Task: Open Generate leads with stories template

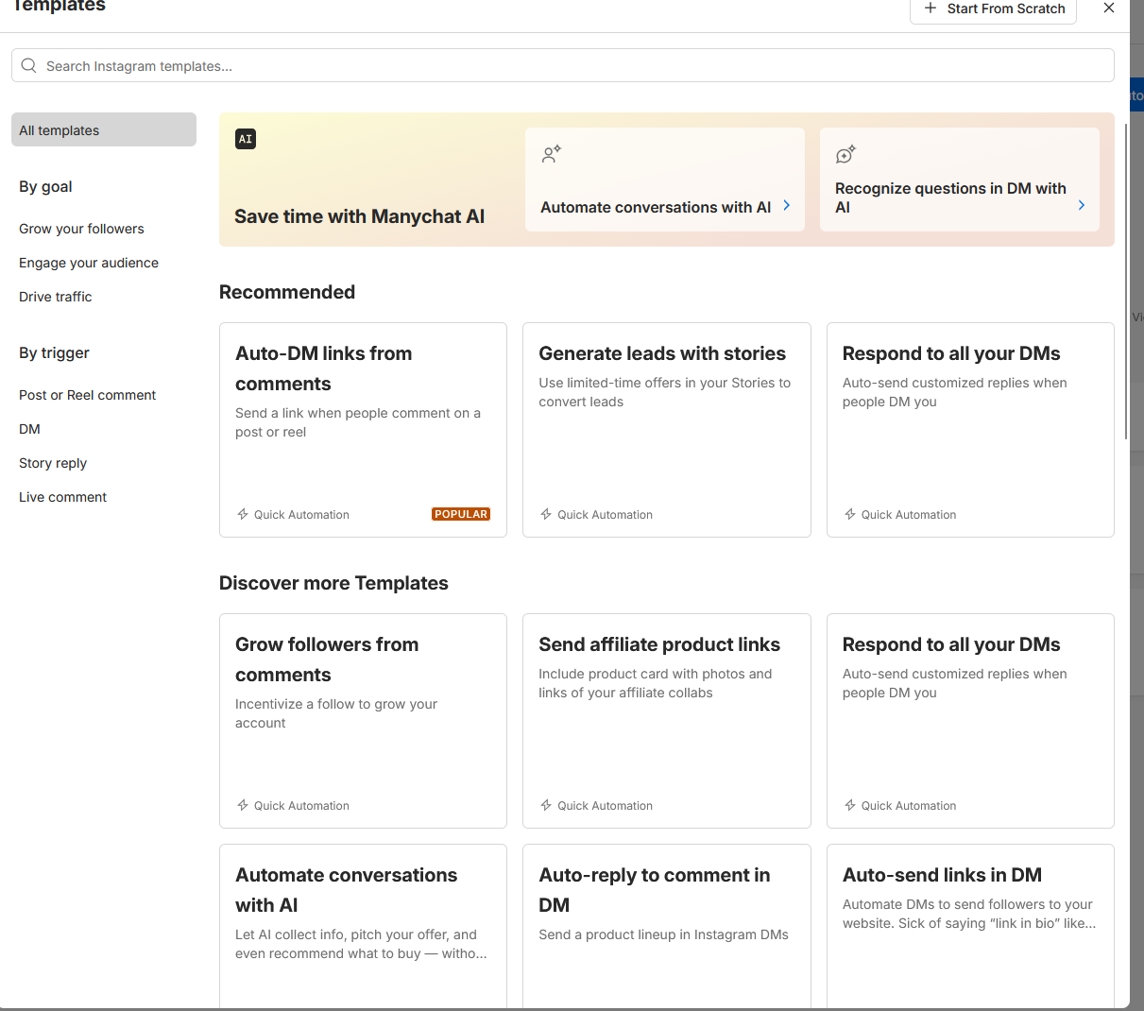Action: coord(667,430)
